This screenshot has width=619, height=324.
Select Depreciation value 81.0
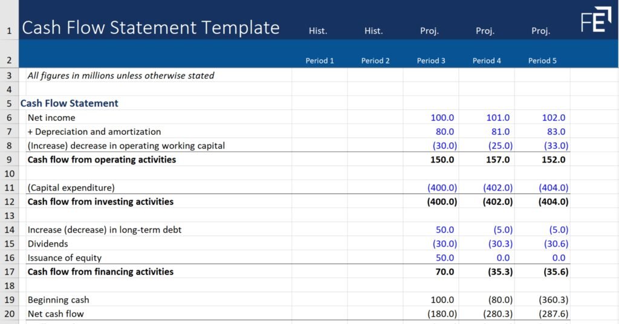(x=501, y=132)
